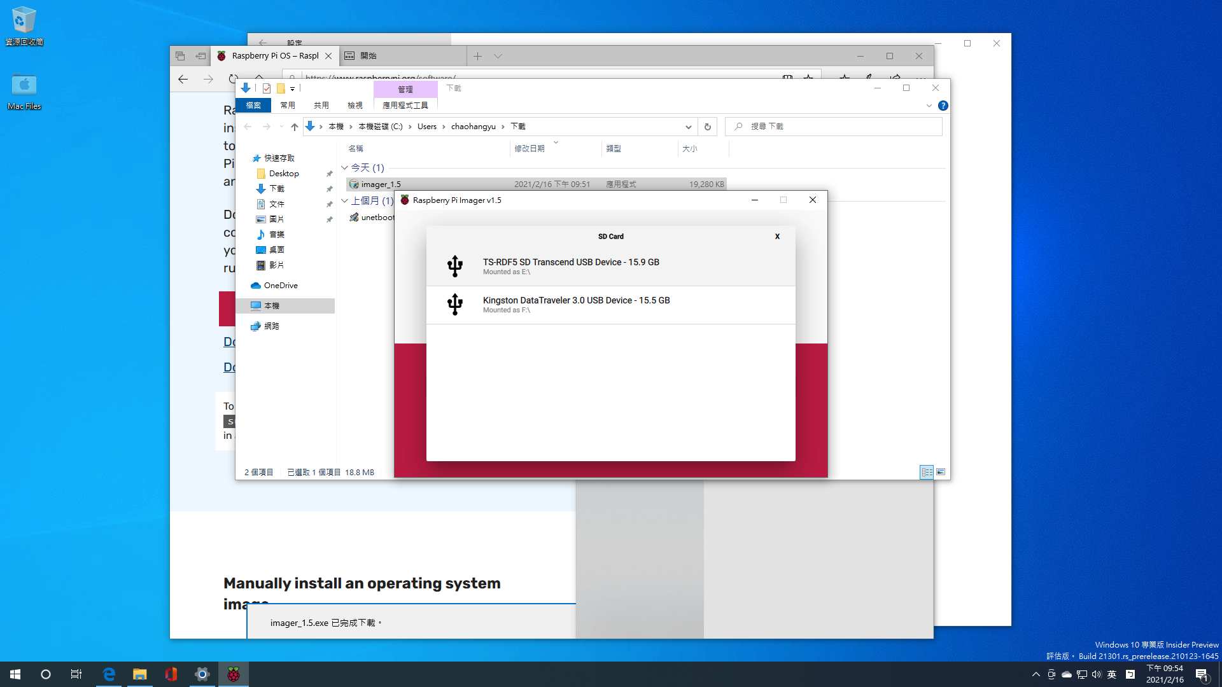Collapse the 上個月 (1) group
This screenshot has width=1222, height=687.
tap(344, 200)
